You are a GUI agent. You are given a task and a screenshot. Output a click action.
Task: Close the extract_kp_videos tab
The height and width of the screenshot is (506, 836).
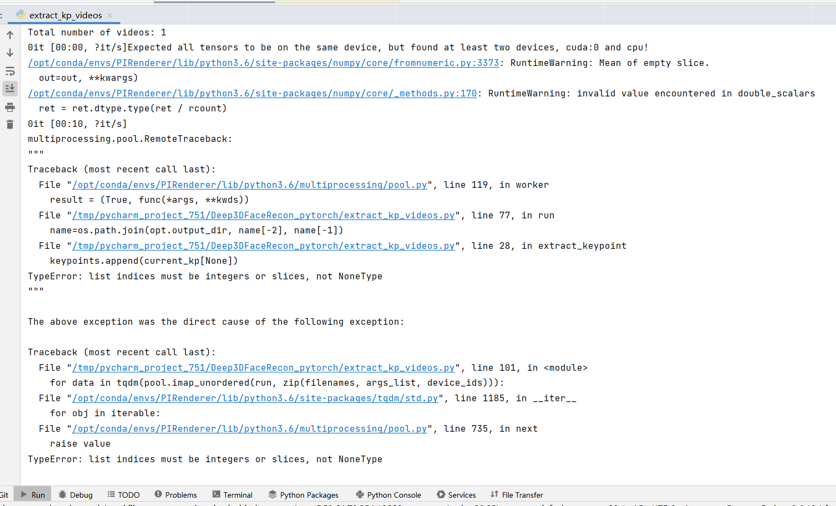pyautogui.click(x=109, y=16)
